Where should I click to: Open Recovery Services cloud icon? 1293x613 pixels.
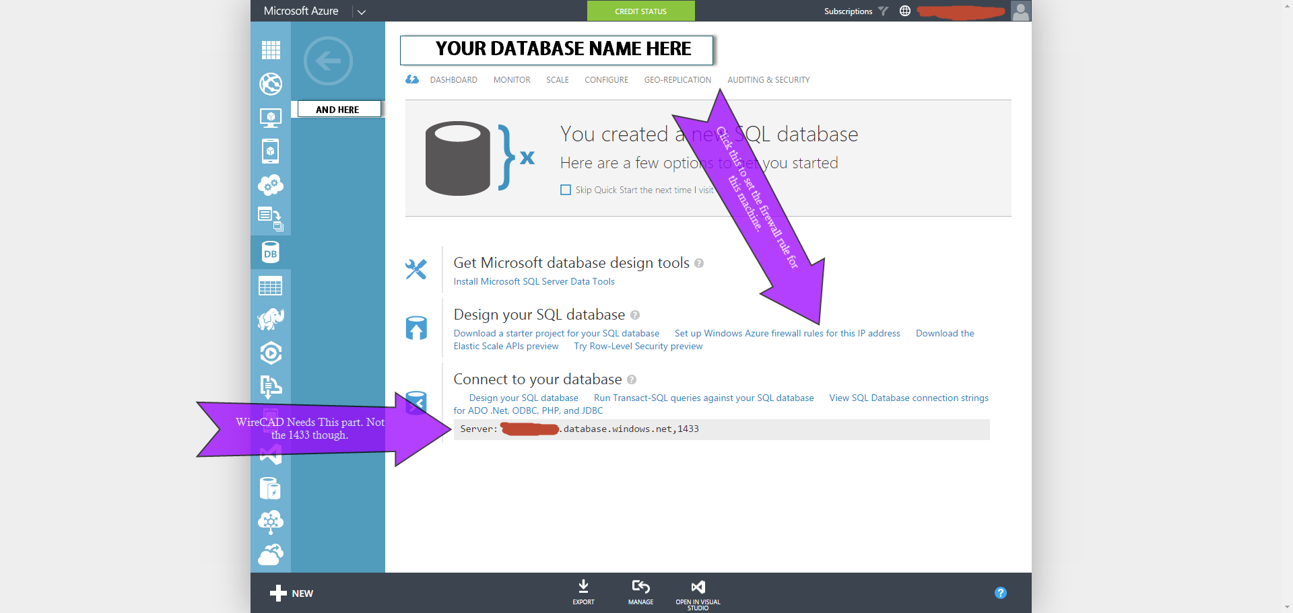point(271,555)
